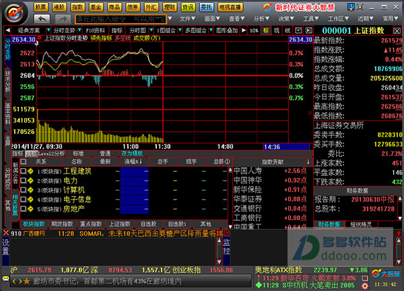Viewport: 404px width, 291px height.
Task: Switch to the 自选股 bottom tab
Action: point(148,224)
